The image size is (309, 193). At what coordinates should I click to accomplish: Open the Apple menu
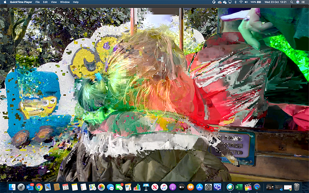pyautogui.click(x=5, y=2)
